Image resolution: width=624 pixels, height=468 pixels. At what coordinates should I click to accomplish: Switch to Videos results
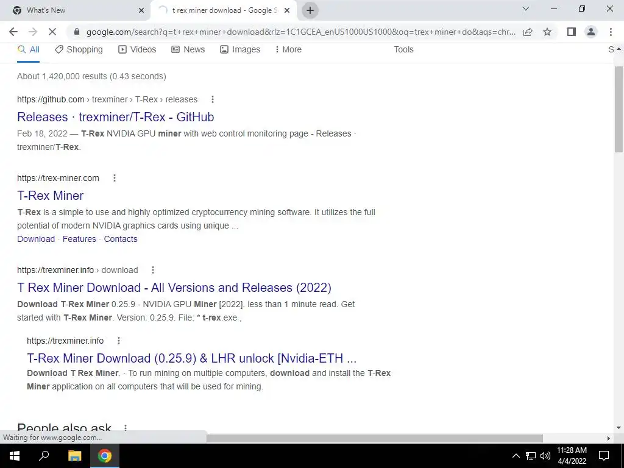[137, 49]
